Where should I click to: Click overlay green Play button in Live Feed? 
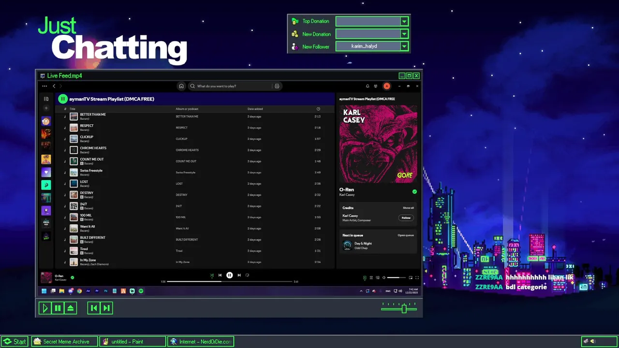(x=45, y=308)
